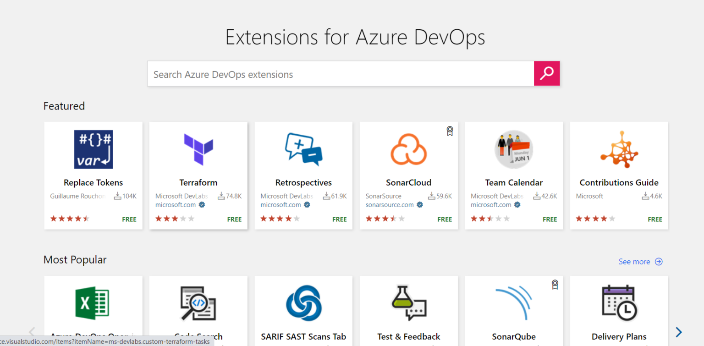Click the SonarCloud top-right award badge
The width and height of the screenshot is (704, 346).
click(x=450, y=131)
